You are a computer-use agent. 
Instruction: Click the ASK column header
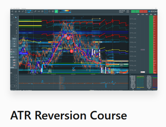(x=155, y=15)
